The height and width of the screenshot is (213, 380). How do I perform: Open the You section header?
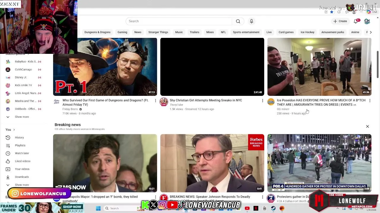pos(10,130)
